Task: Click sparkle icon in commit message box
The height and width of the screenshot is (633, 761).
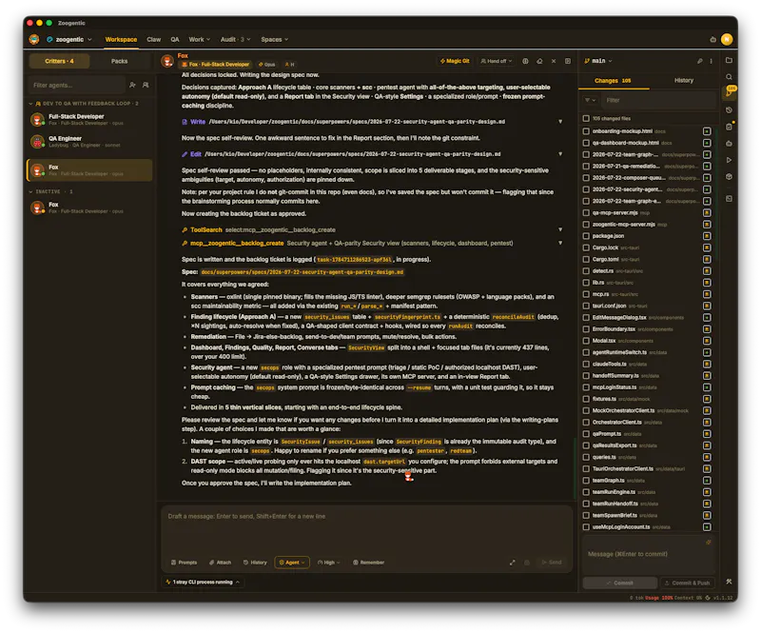Action: click(x=708, y=543)
